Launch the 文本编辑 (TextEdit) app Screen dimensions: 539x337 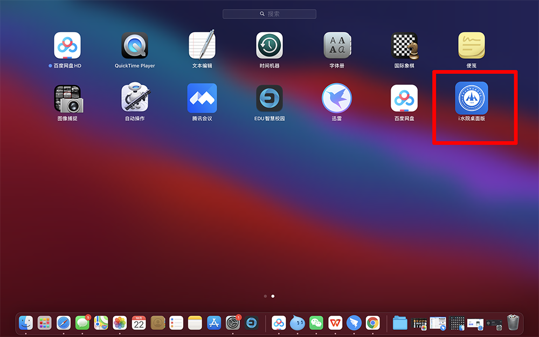pyautogui.click(x=202, y=46)
